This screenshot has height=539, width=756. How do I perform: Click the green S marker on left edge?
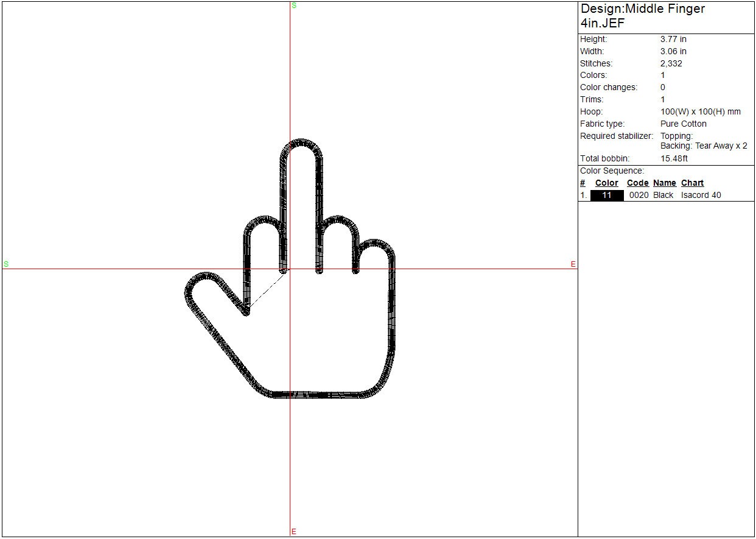[6, 264]
